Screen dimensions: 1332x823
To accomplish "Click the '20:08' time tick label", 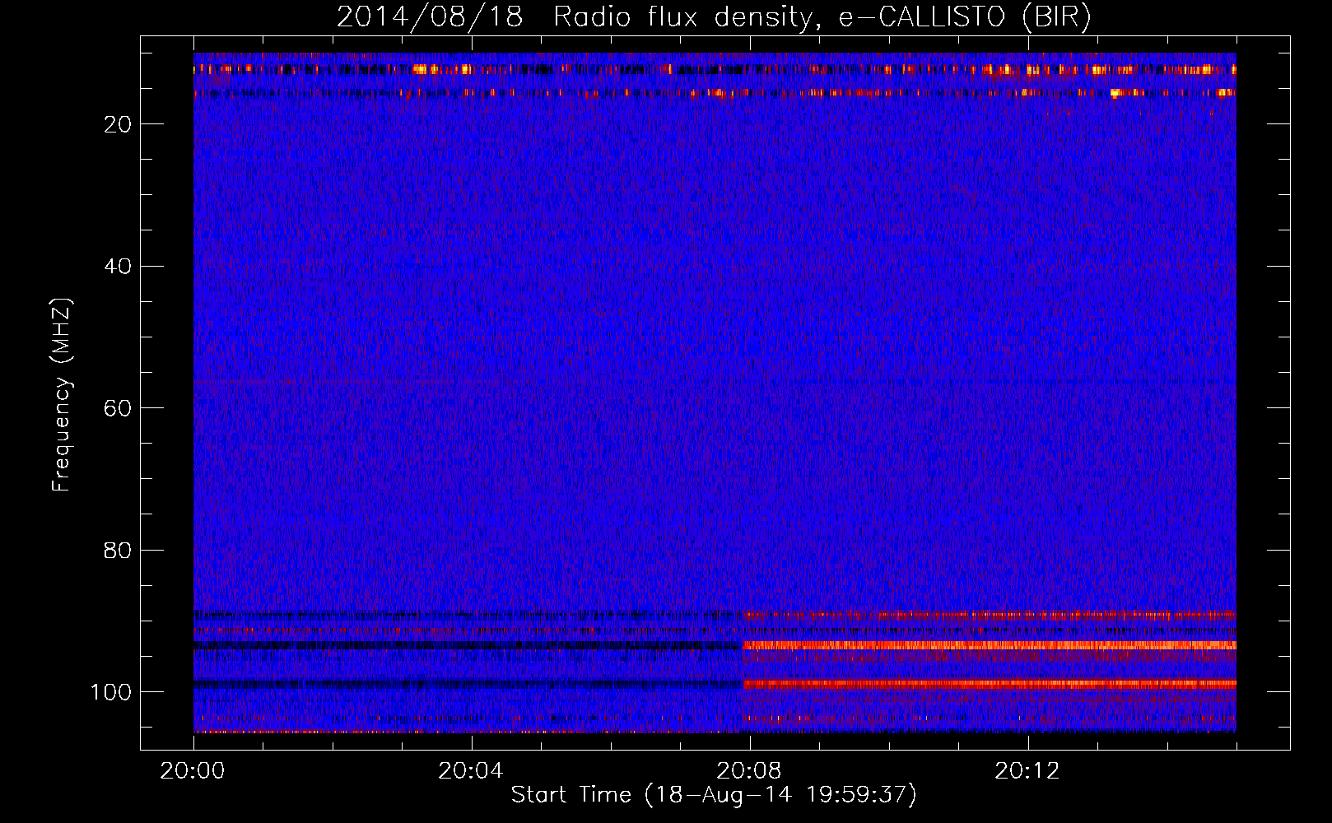I will pos(749,771).
